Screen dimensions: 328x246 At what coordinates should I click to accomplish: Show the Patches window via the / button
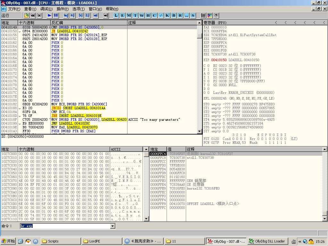coord(161,16)
